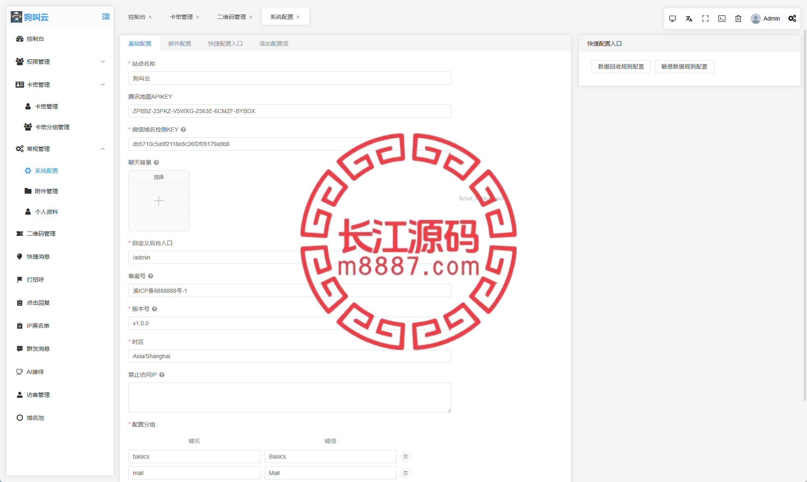This screenshot has height=482, width=807.
Task: Close the 控制台 page tab
Action: tap(151, 17)
